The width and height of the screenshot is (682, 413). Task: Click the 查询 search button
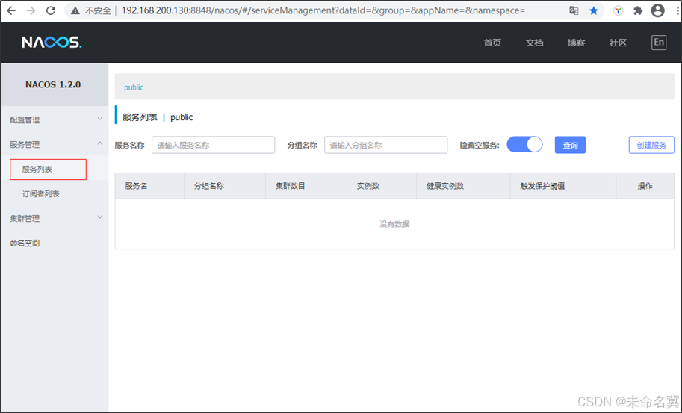point(570,145)
